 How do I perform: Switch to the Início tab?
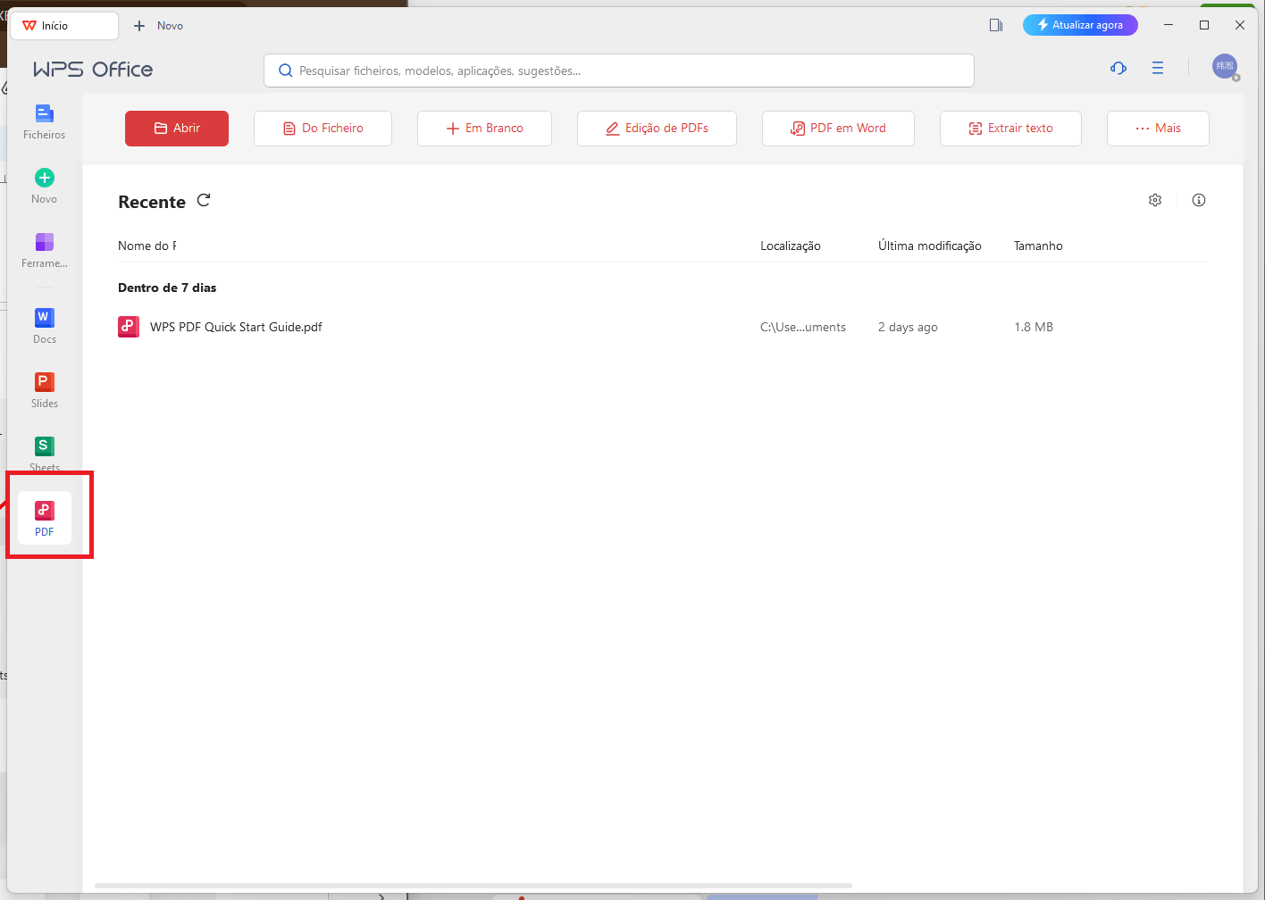(63, 26)
